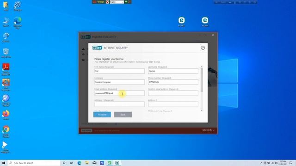This screenshot has height=166, width=296.
Task: Expand More info in ESET window footer
Action: (209, 130)
